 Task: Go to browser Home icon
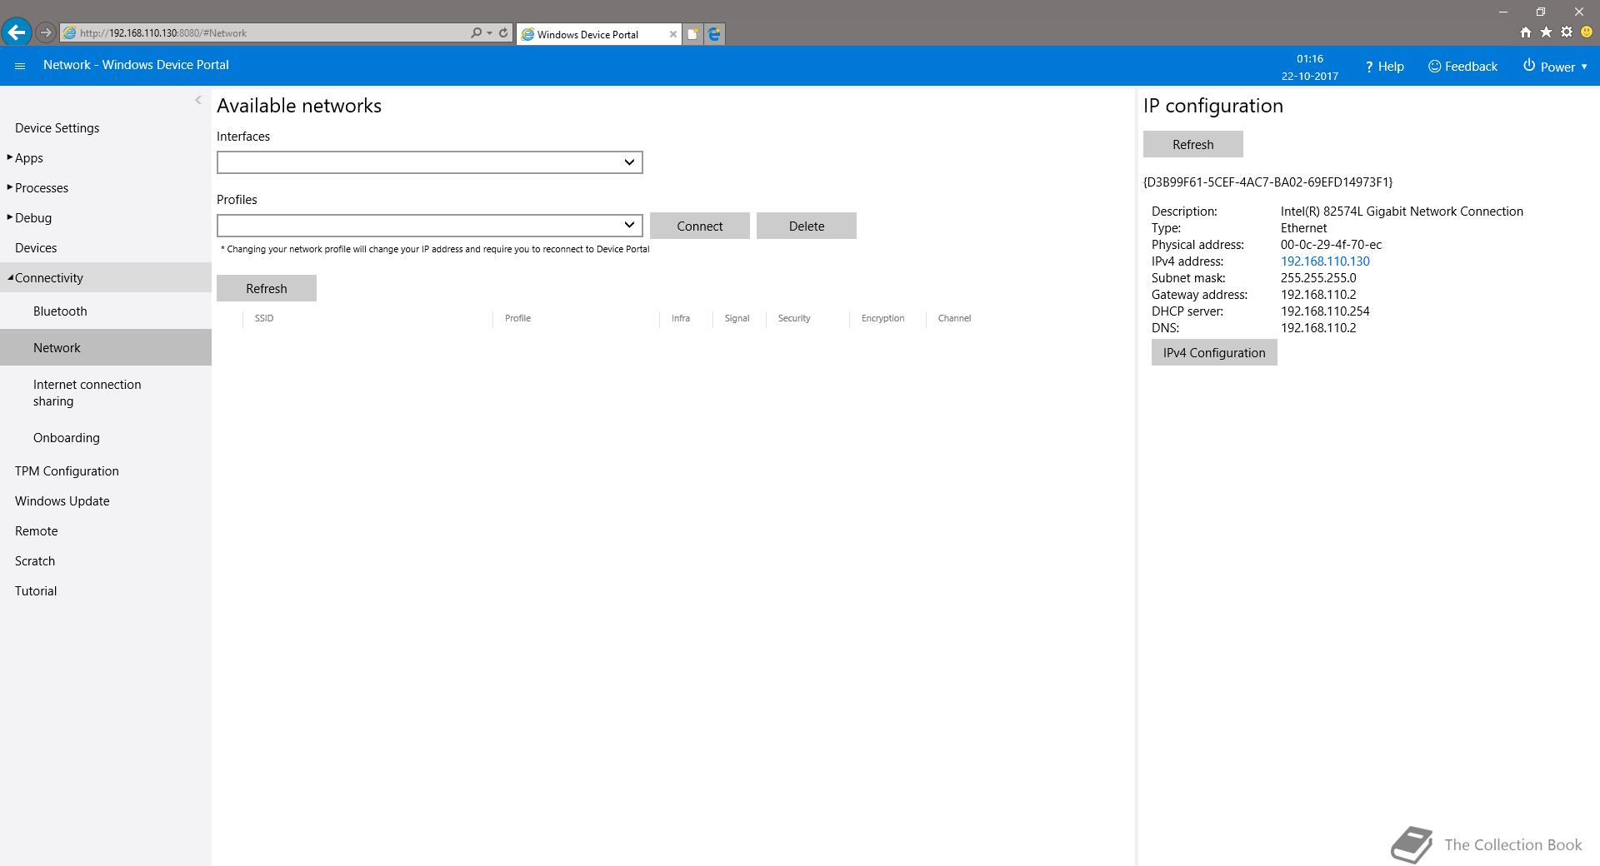pyautogui.click(x=1525, y=32)
